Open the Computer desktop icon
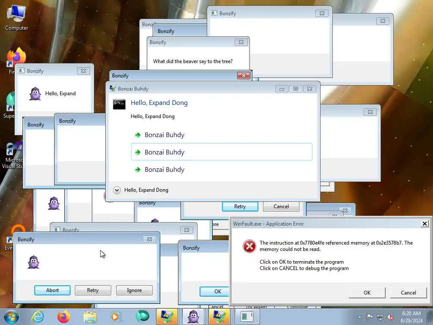Viewport: 433px width, 325px height. tap(16, 17)
